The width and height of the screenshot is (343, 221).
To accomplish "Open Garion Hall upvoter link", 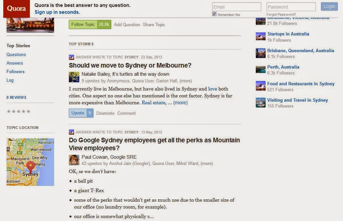I will click(x=167, y=81).
